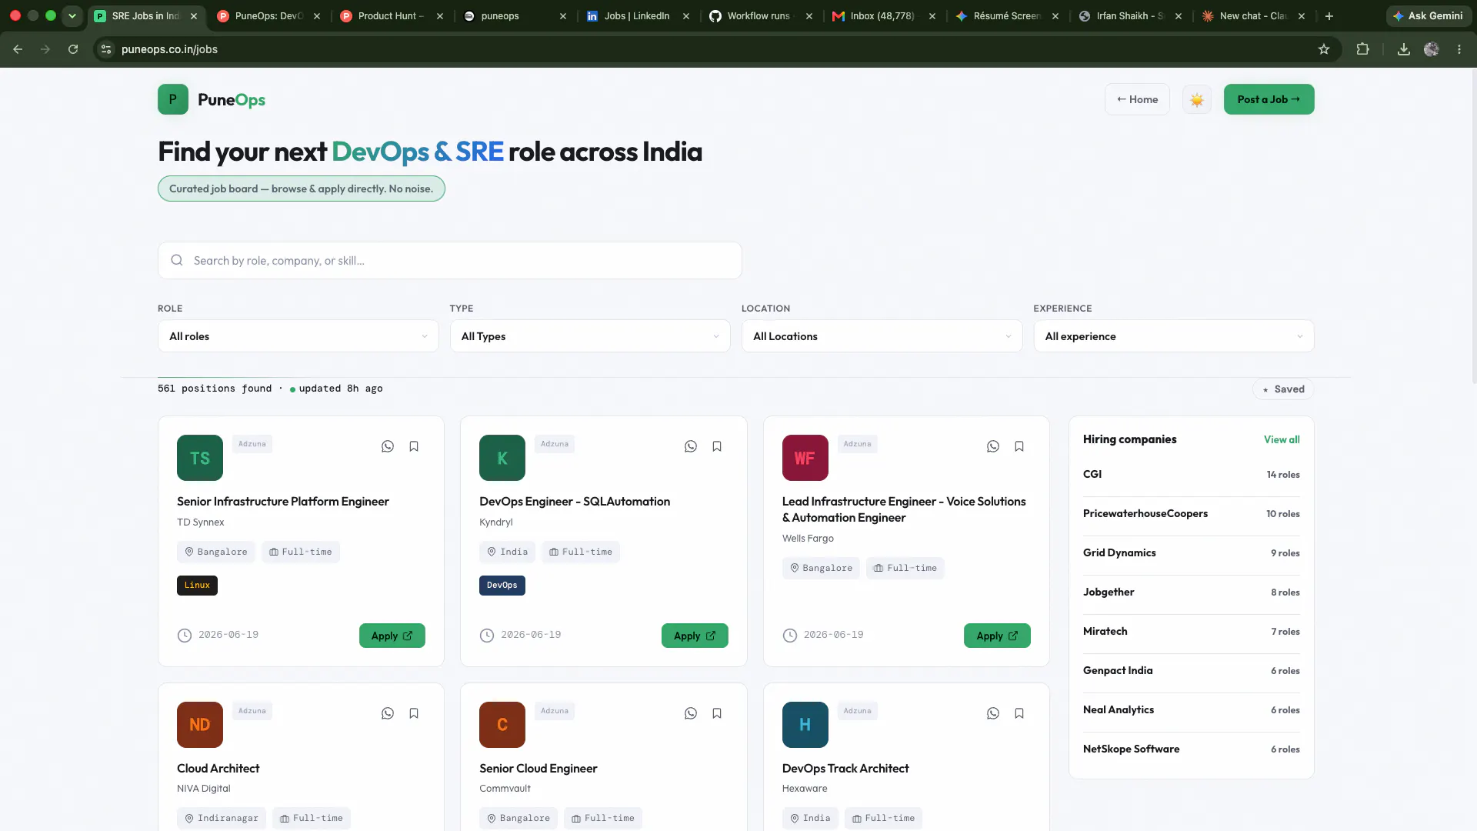1477x831 pixels.
Task: Open Chrome profile avatar
Action: (1432, 49)
